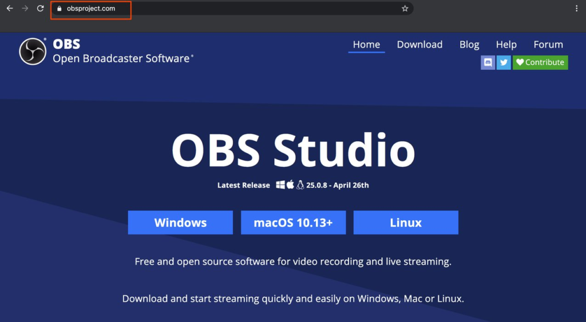Click the browser back arrow
This screenshot has width=586, height=322.
pyautogui.click(x=10, y=8)
